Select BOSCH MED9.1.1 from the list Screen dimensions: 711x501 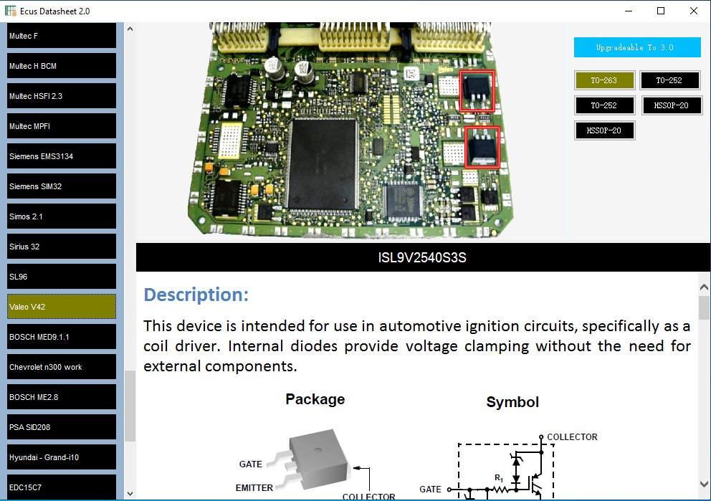(x=62, y=337)
